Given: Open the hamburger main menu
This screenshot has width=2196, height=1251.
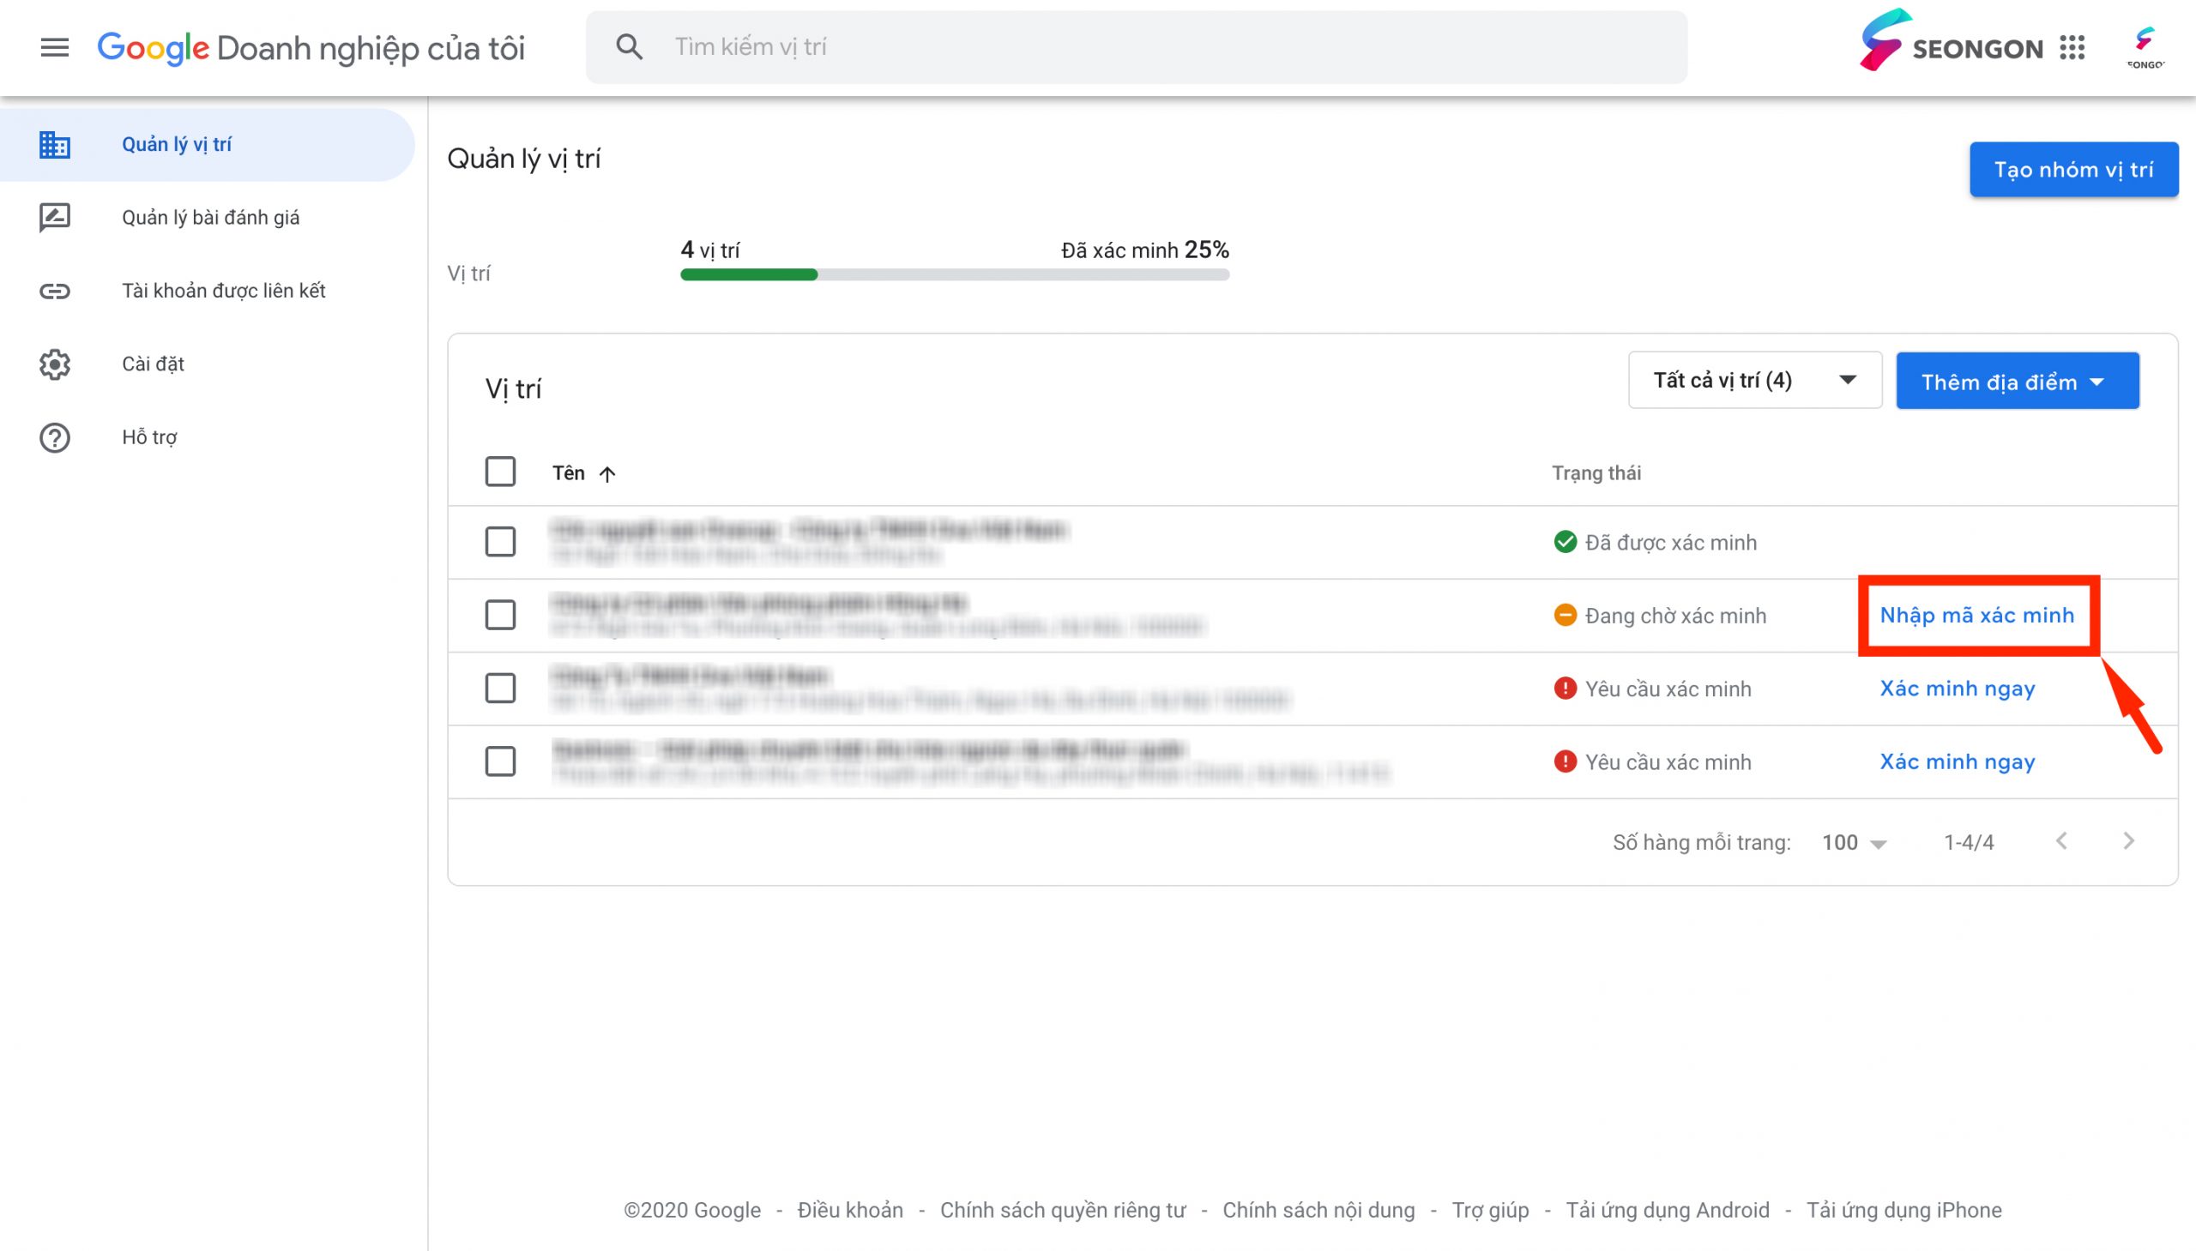Looking at the screenshot, I should 55,47.
